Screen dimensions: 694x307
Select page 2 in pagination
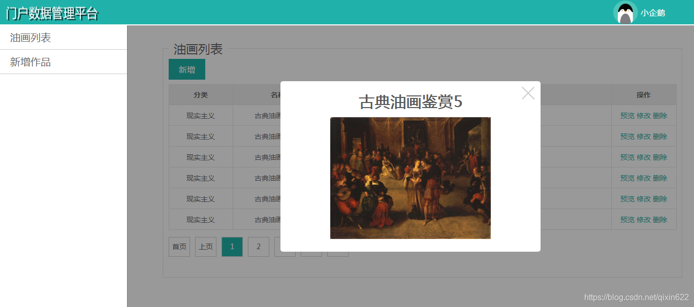pyautogui.click(x=259, y=247)
